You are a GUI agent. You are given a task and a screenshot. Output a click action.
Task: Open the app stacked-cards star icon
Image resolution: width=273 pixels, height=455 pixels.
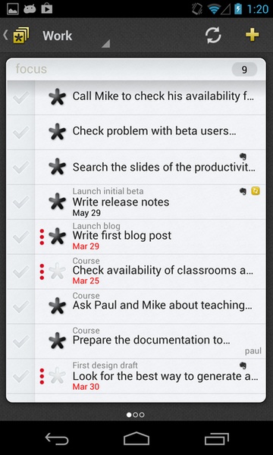pos(21,36)
